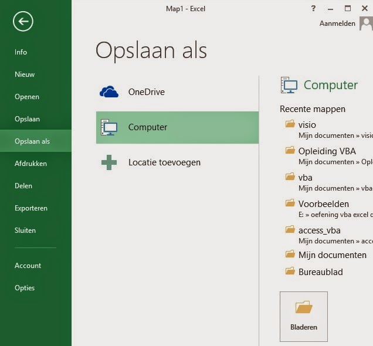Open Opties from the sidebar

[x=25, y=288]
